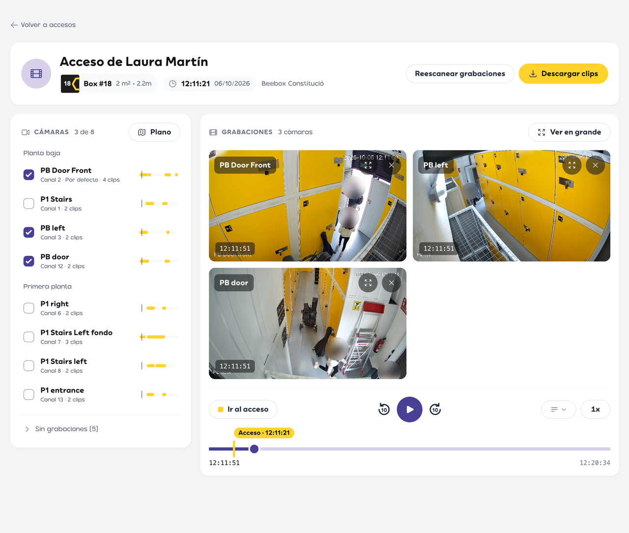Image resolution: width=629 pixels, height=533 pixels.
Task: Rewind playback 10 seconds
Action: point(384,409)
